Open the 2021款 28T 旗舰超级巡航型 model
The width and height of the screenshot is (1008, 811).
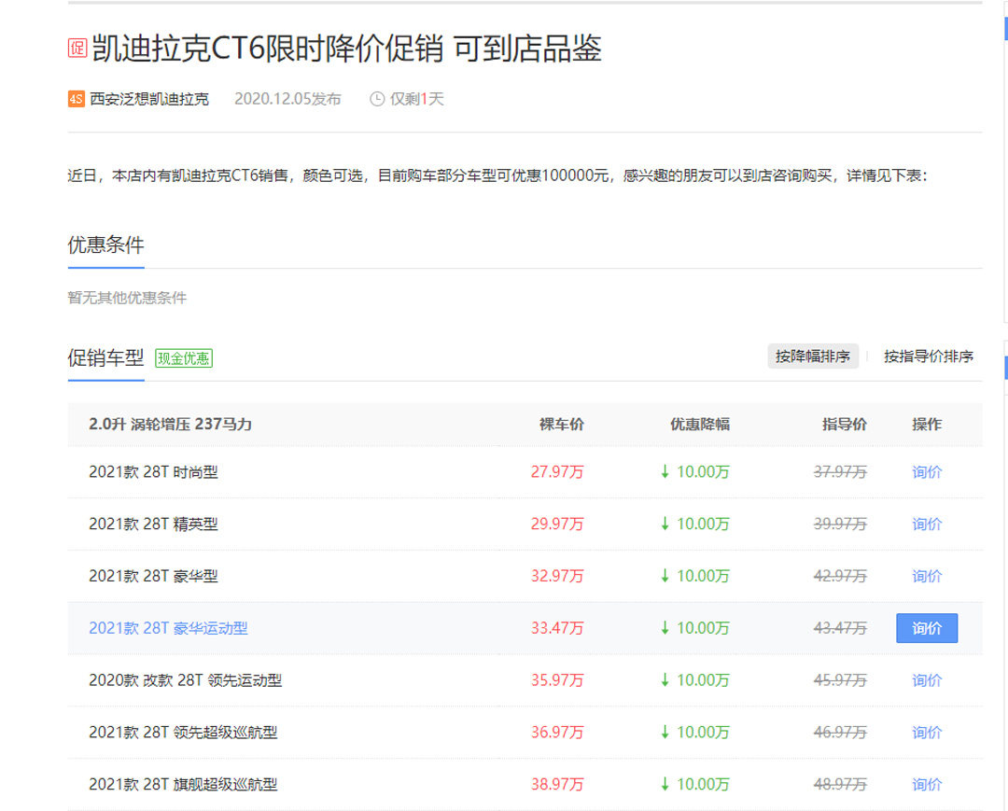[x=183, y=785]
